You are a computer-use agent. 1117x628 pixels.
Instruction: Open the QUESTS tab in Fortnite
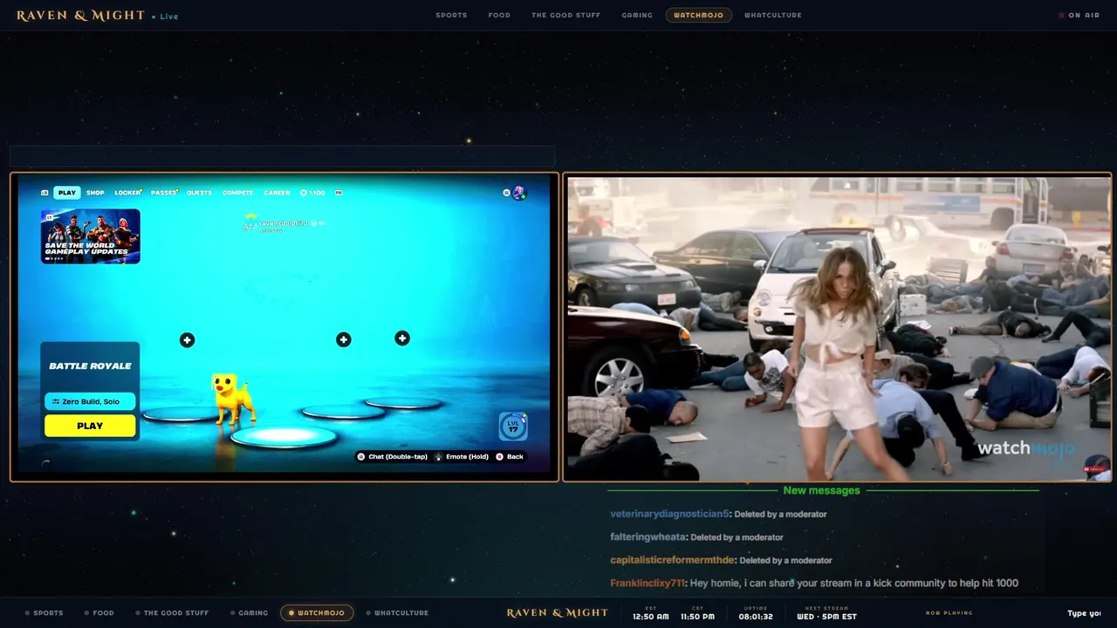click(x=199, y=193)
